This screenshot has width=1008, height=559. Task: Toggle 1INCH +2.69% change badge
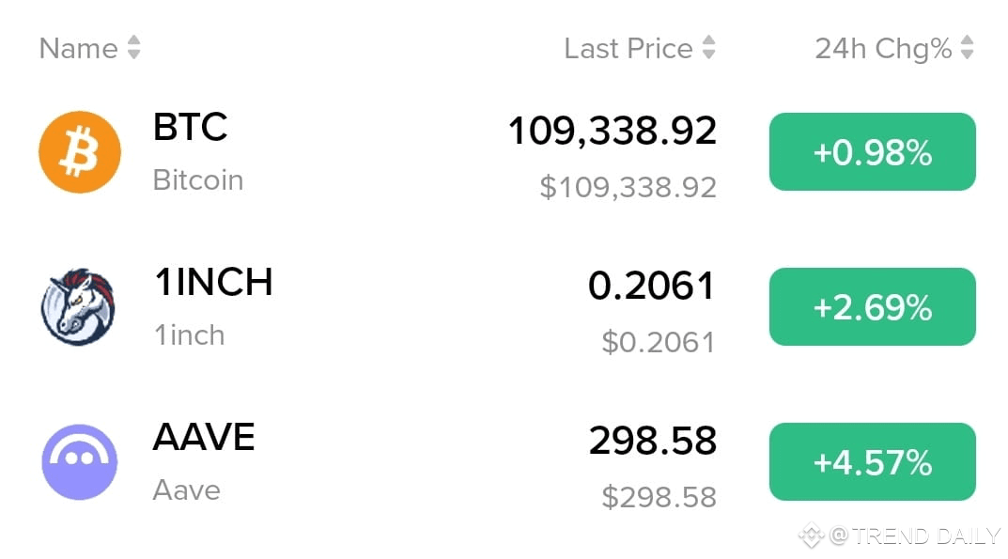(873, 307)
